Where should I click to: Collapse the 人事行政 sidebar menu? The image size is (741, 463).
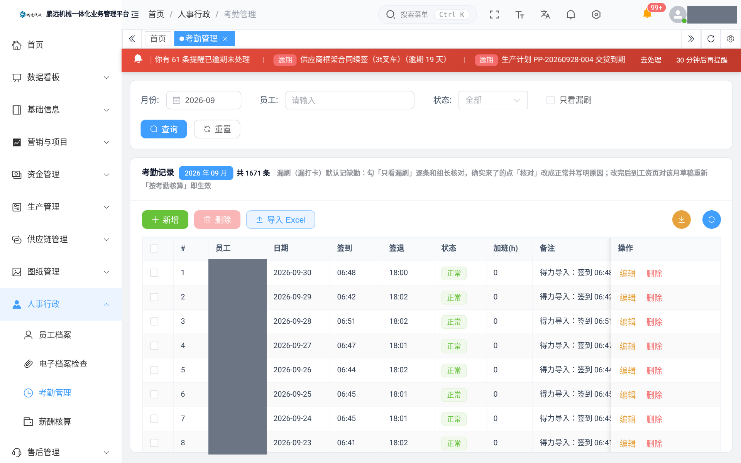point(61,304)
